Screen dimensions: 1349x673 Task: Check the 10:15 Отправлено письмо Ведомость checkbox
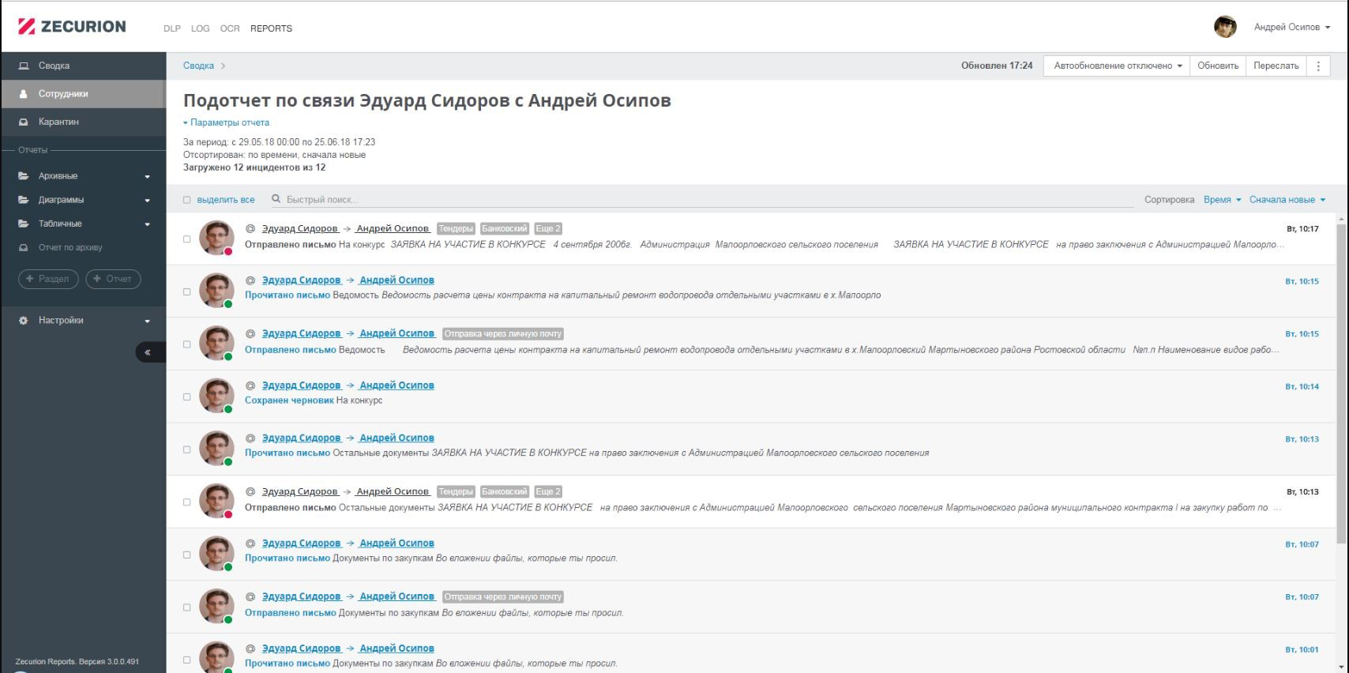187,344
